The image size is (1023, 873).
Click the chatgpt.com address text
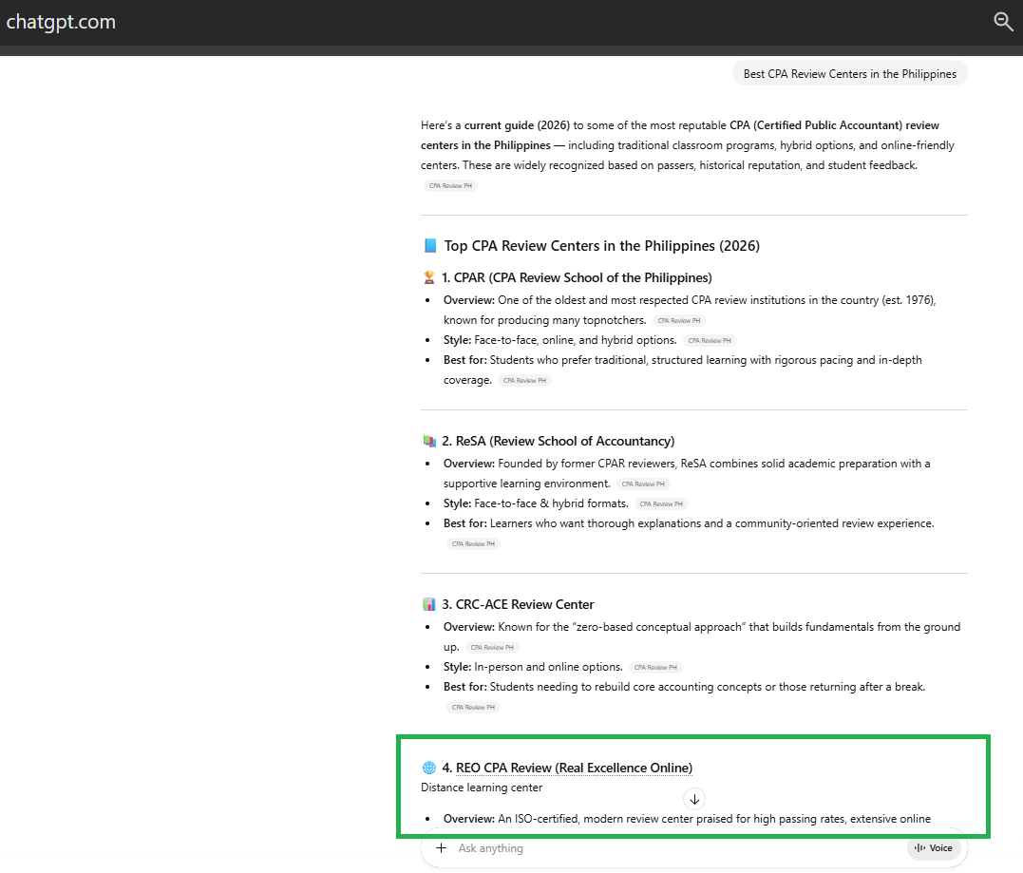coord(61,22)
